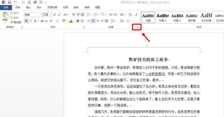Click the Save icon in quick access toolbar
This screenshot has width=224, height=117.
[x=10, y=2]
